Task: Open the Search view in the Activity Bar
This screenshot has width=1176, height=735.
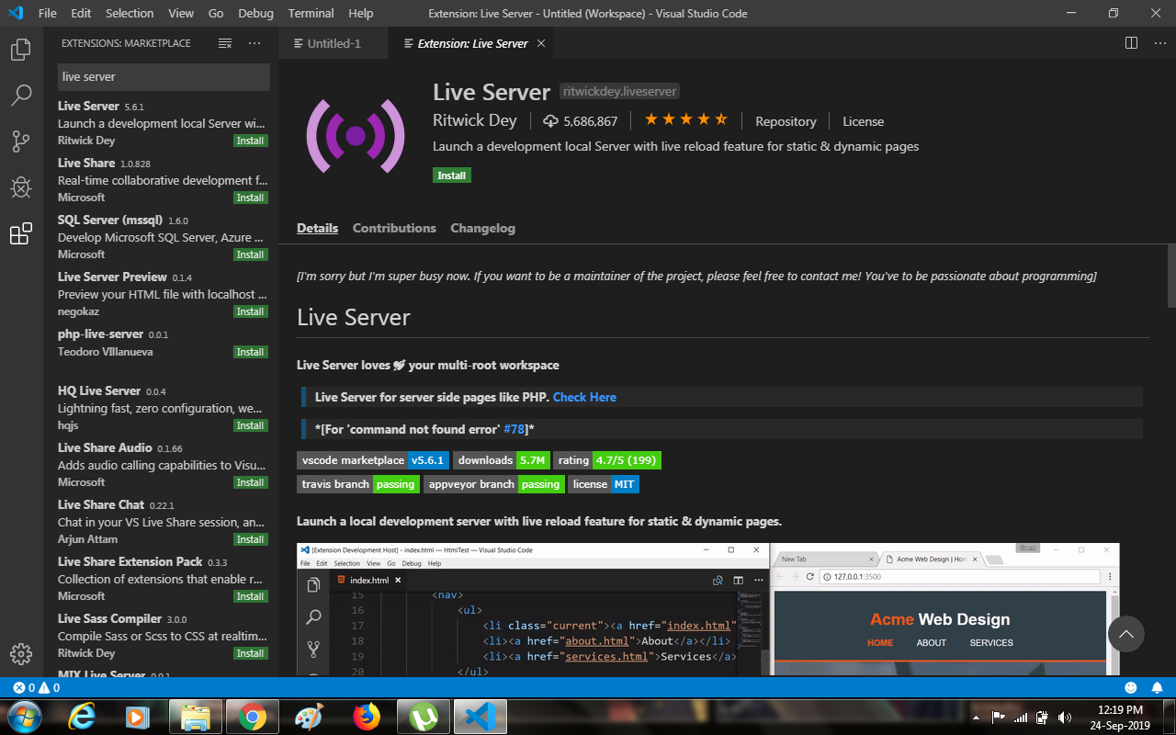Action: [x=20, y=96]
